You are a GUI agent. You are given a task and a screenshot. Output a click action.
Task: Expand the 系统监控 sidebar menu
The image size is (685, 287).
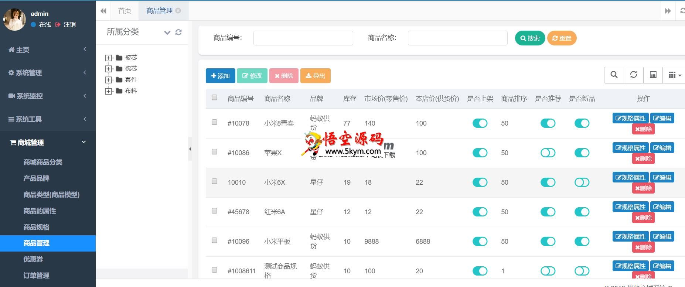tap(48, 96)
